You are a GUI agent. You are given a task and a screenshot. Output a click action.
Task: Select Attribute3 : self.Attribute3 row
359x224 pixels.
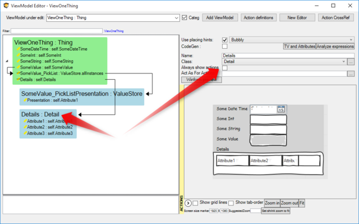coord(50,133)
